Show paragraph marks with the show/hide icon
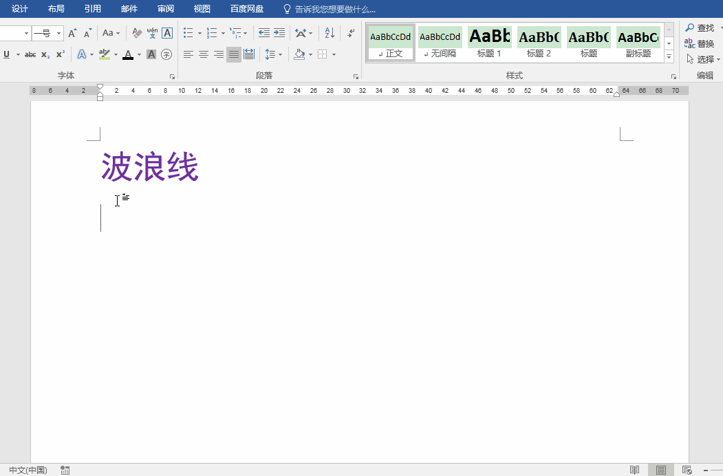Viewport: 723px width, 476px height. pyautogui.click(x=351, y=33)
